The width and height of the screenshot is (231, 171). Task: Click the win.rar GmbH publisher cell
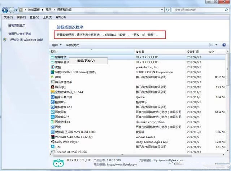(145, 137)
